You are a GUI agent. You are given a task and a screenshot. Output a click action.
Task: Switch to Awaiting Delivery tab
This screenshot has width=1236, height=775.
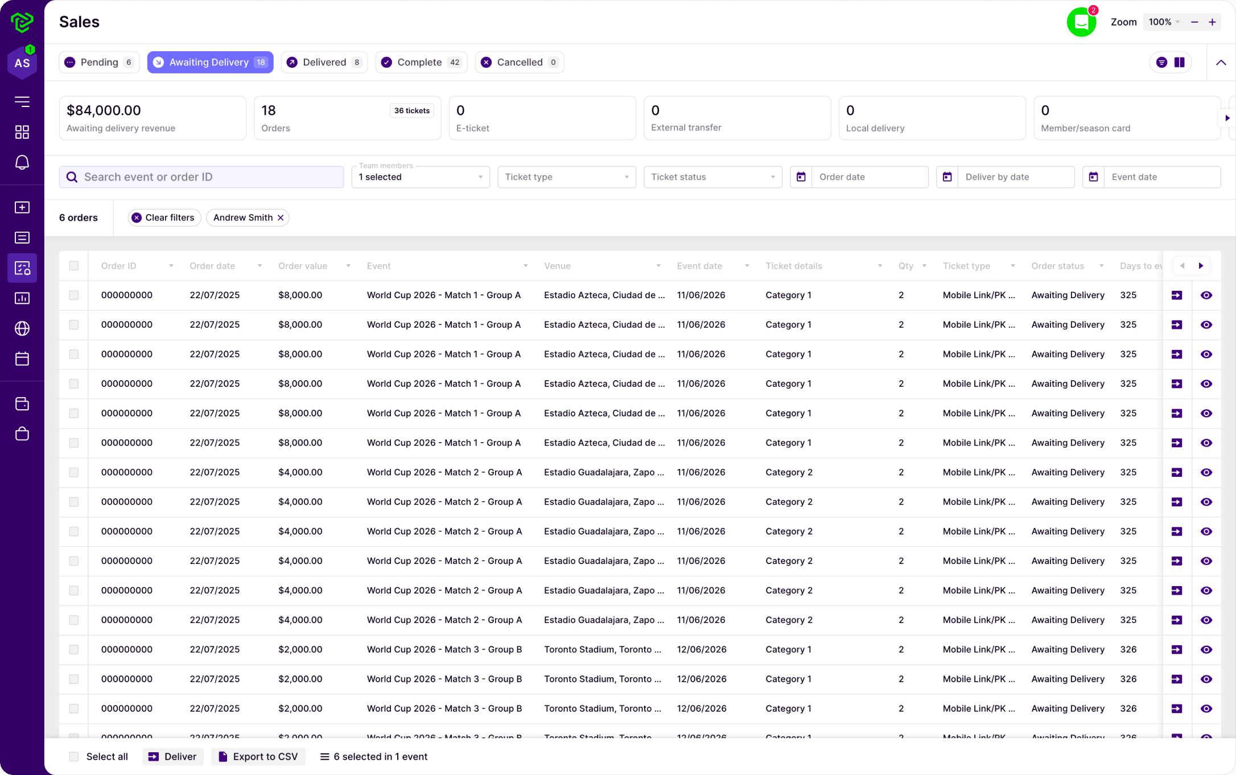click(210, 63)
